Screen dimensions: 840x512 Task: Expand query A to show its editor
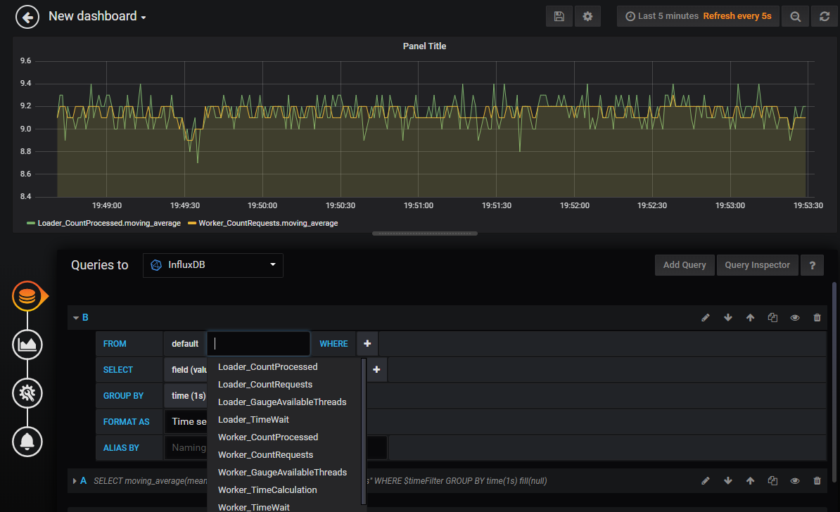[x=76, y=480]
